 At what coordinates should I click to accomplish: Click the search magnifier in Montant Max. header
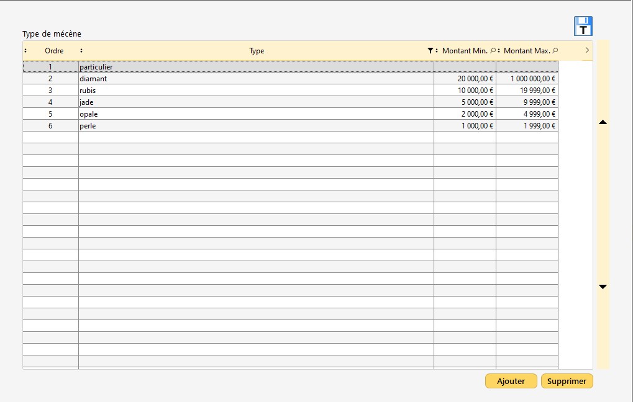click(555, 51)
